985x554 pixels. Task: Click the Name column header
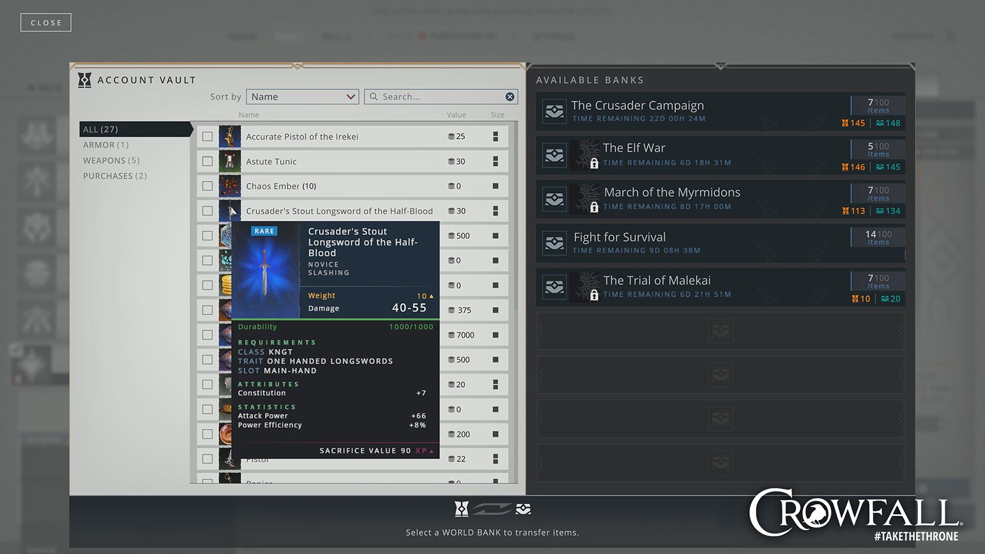click(x=249, y=115)
